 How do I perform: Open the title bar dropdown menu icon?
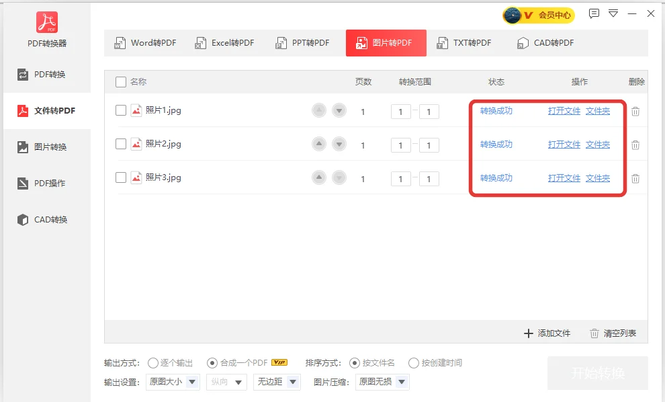pyautogui.click(x=613, y=13)
